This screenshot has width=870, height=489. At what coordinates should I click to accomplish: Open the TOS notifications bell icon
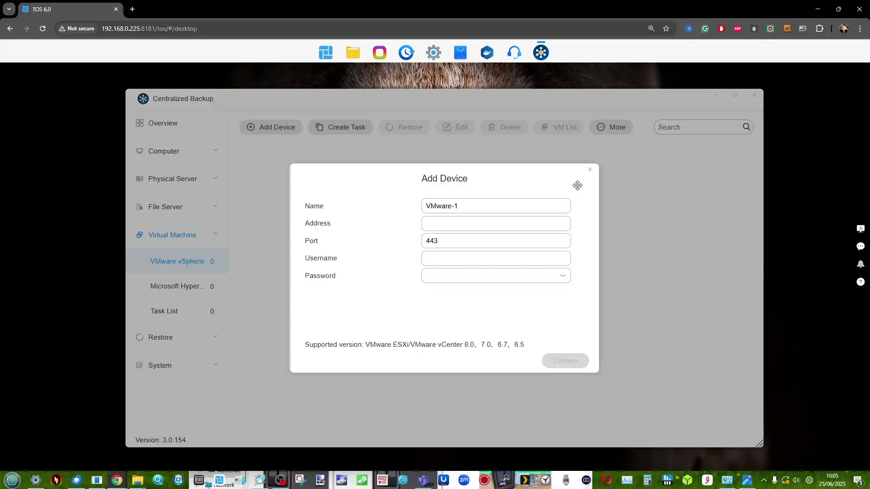pos(860,264)
